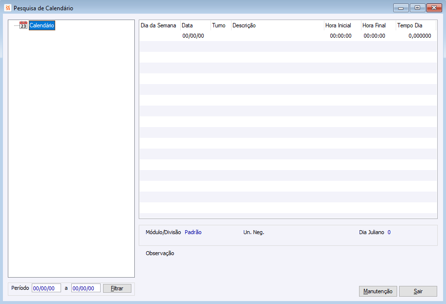This screenshot has width=446, height=304.
Task: Open the Manutenção button
Action: (378, 291)
